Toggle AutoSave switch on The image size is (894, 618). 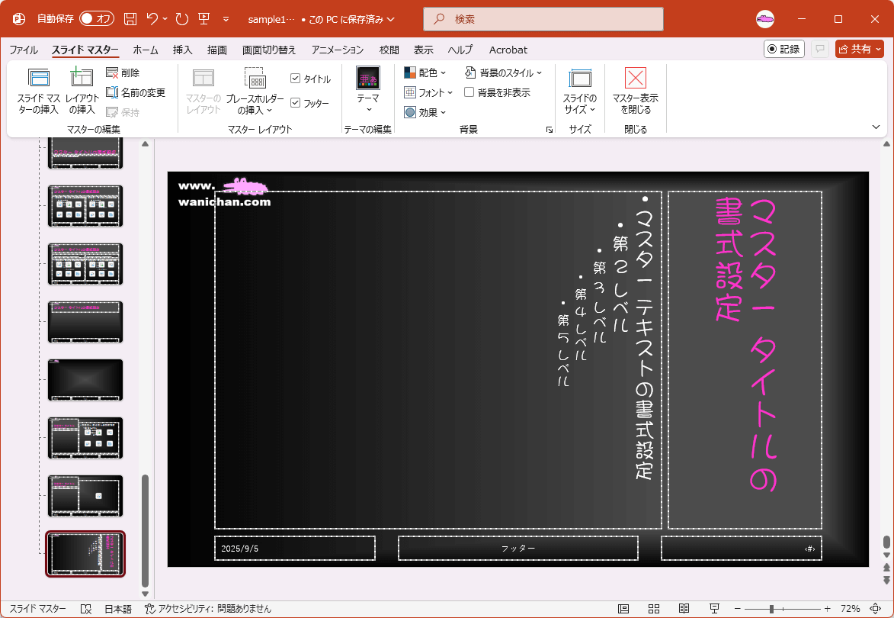(96, 19)
